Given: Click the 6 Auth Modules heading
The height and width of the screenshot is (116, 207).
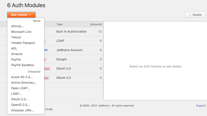Looking at the screenshot, I should pos(26,5).
